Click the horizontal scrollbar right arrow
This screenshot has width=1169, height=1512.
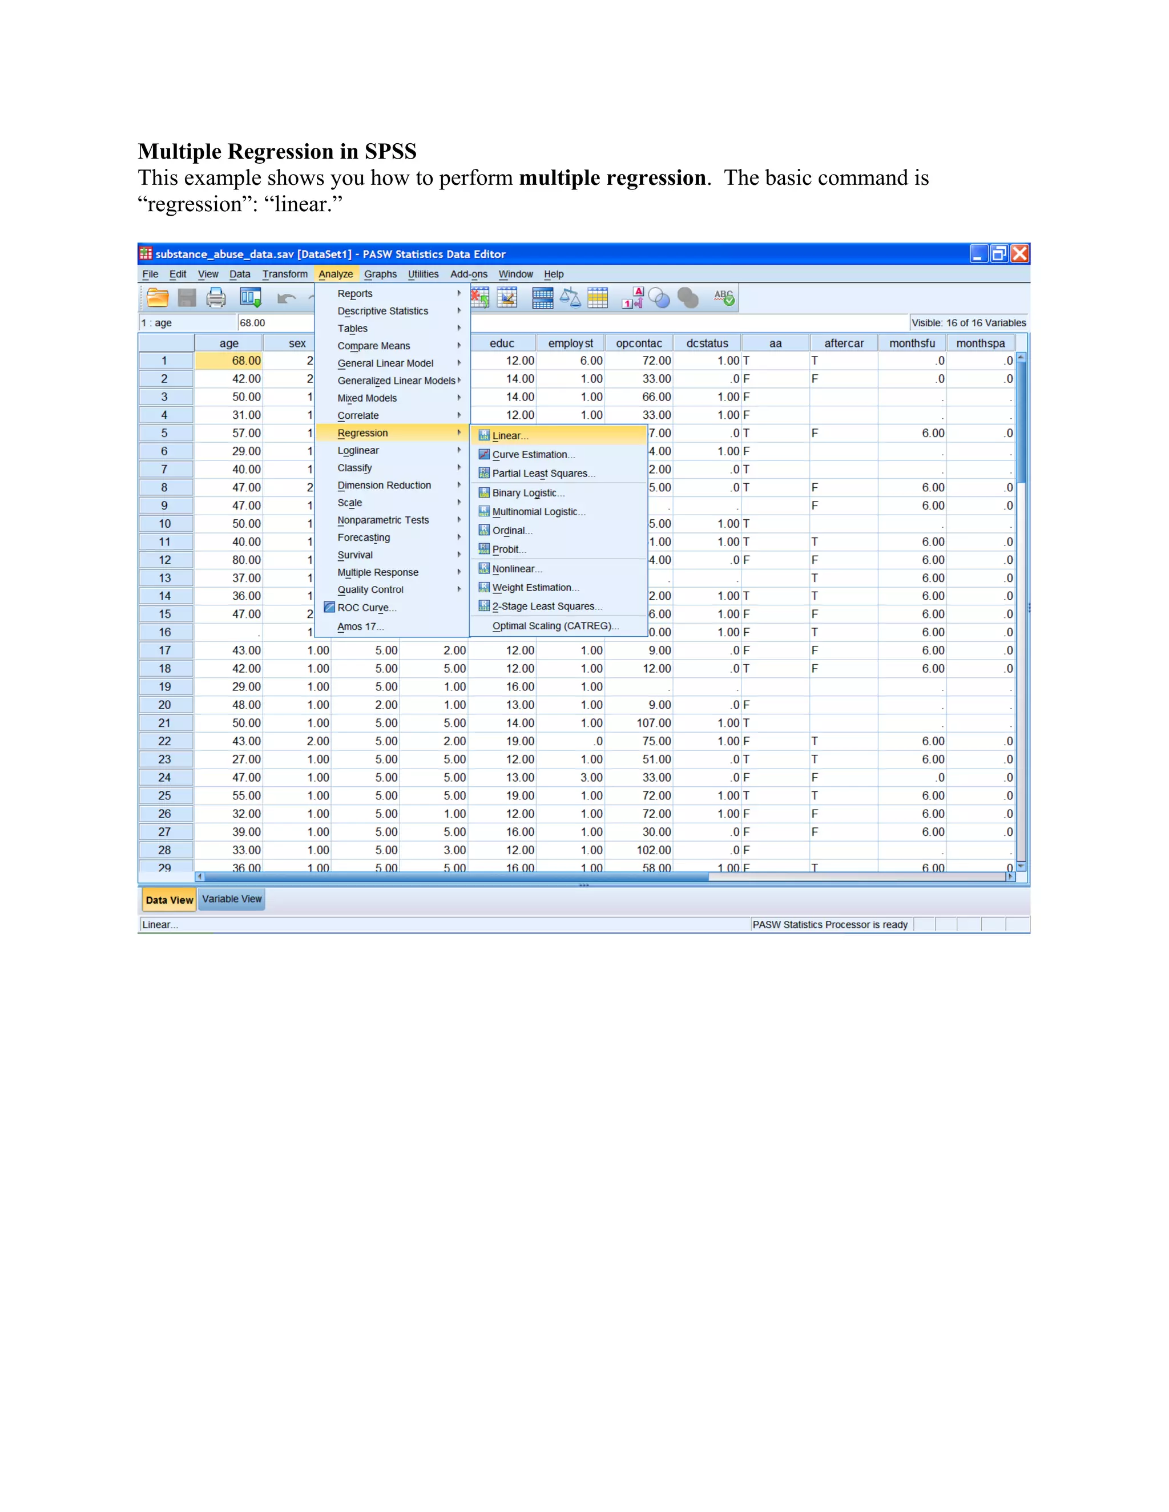(1010, 876)
